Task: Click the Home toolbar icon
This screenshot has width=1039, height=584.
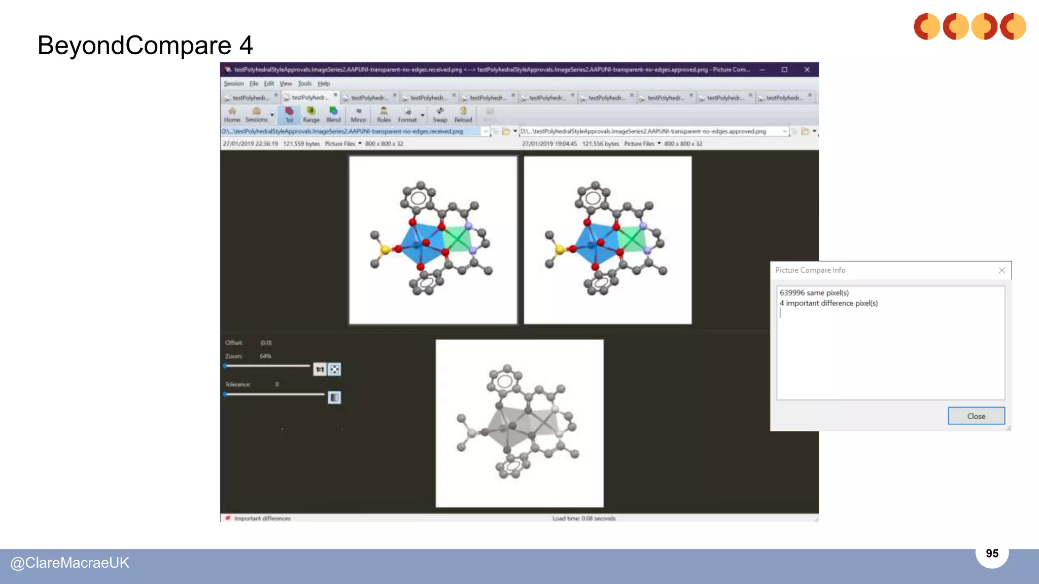Action: pos(232,115)
